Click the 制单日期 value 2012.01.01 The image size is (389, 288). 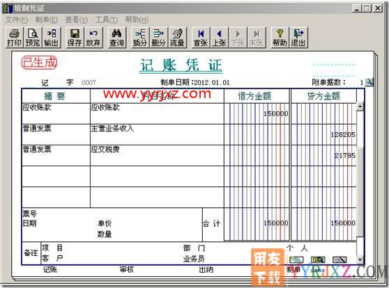tap(212, 83)
